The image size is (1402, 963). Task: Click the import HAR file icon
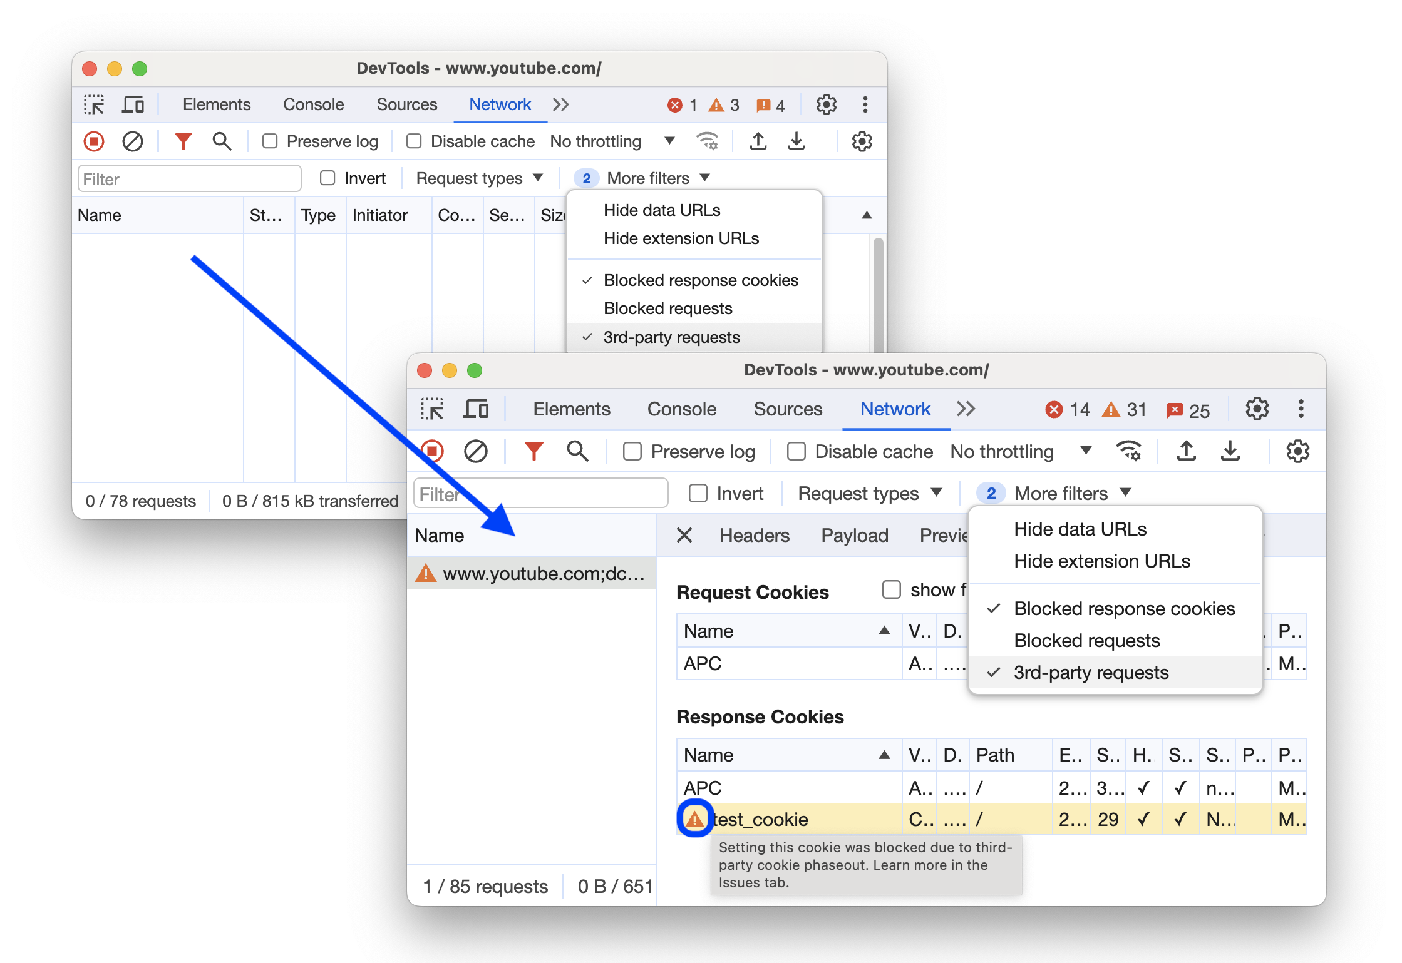tap(1186, 449)
